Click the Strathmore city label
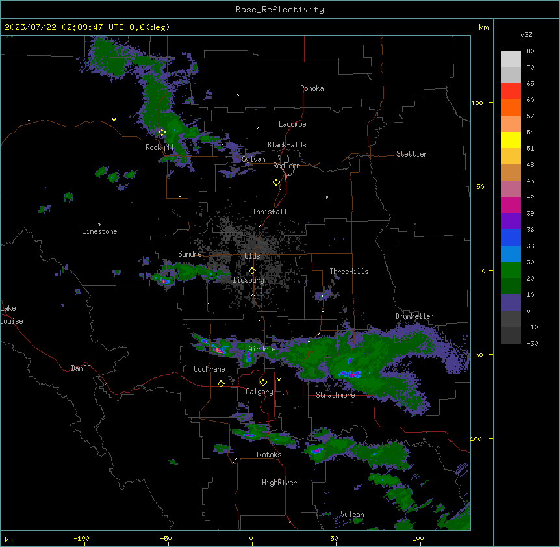Image resolution: width=560 pixels, height=547 pixels. (335, 395)
